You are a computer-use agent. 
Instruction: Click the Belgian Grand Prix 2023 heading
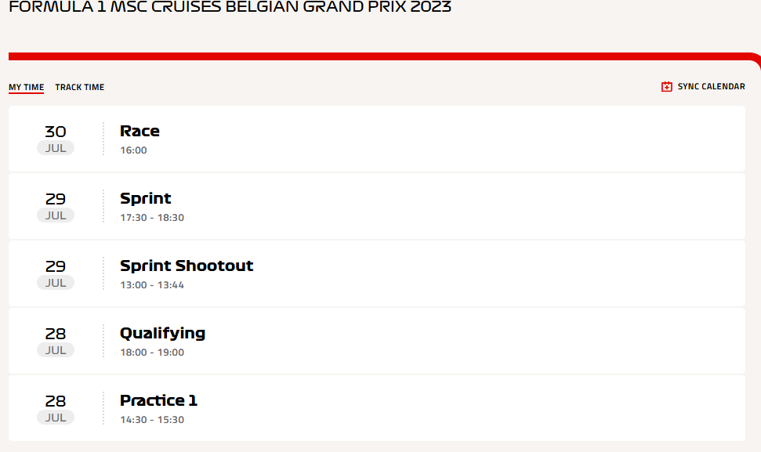click(x=230, y=7)
